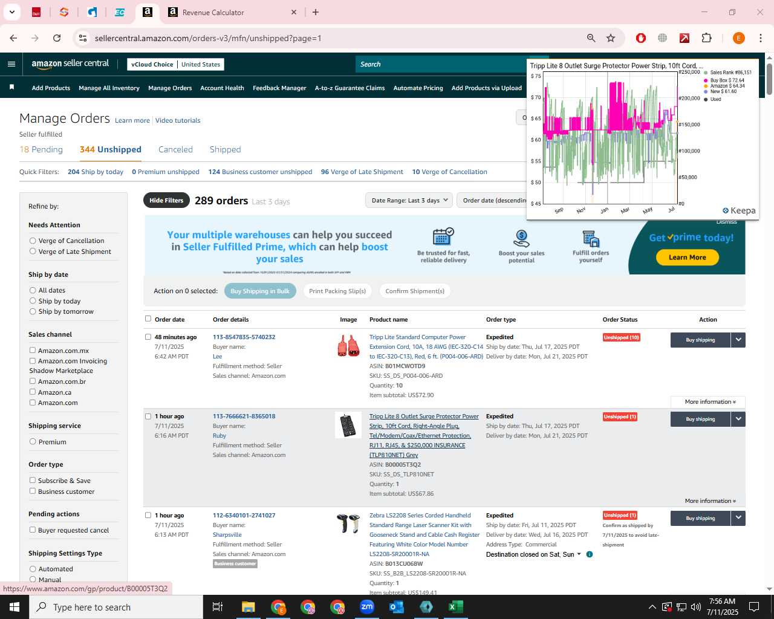
Task: Click the Confirm Shipment(s) button
Action: [x=415, y=291]
